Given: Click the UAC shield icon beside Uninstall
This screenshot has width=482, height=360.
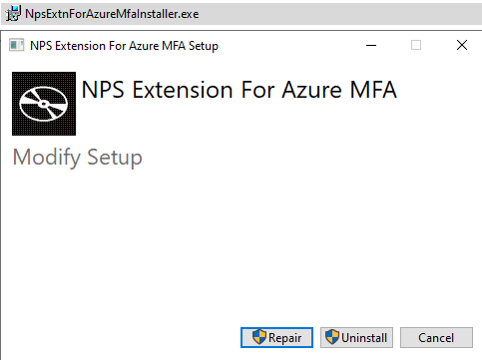Looking at the screenshot, I should pyautogui.click(x=332, y=337).
